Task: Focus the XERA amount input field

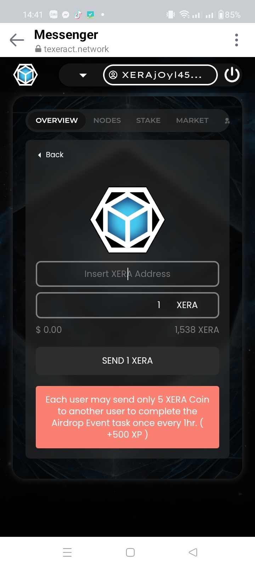Action: click(127, 305)
